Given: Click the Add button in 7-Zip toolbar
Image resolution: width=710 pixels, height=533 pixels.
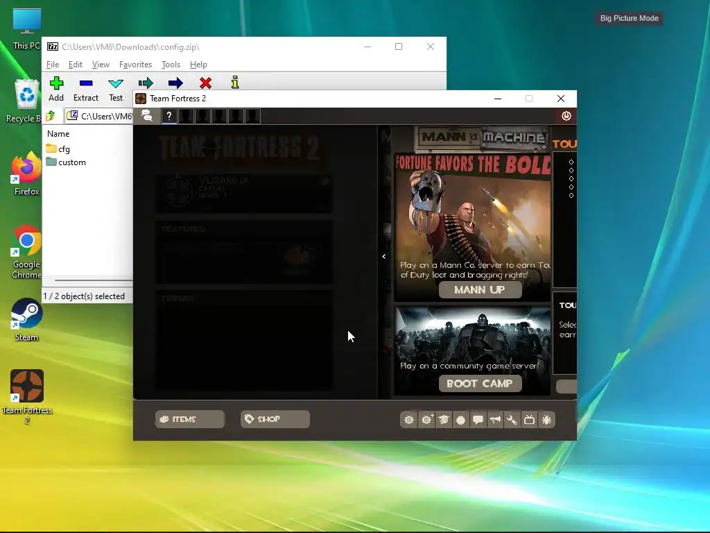Looking at the screenshot, I should 56,90.
